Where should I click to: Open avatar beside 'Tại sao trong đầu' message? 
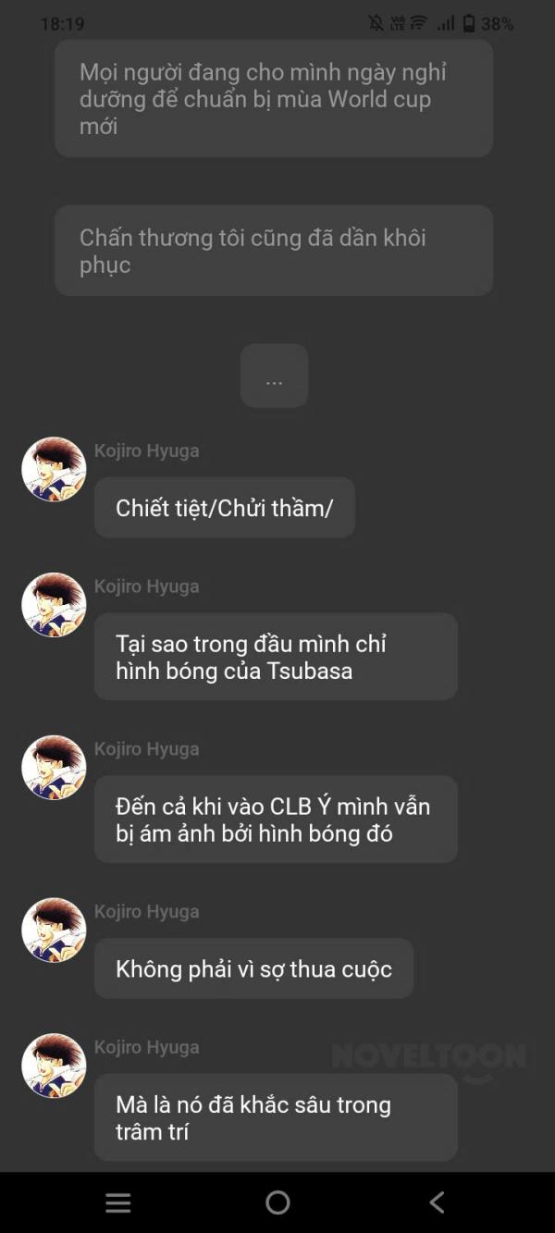tap(54, 605)
